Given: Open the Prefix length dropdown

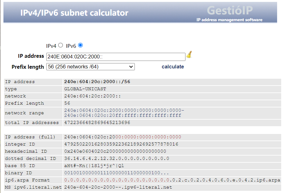Looking at the screenshot, I should tap(90, 67).
